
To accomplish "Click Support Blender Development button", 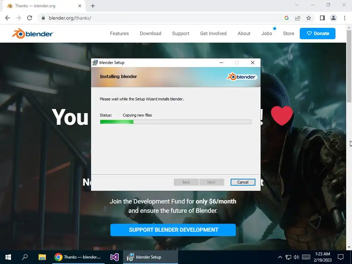I will (x=173, y=230).
